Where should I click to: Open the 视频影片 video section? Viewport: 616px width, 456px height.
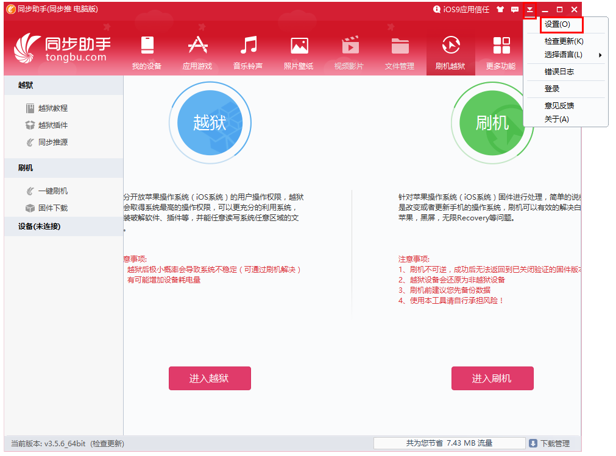(x=349, y=54)
